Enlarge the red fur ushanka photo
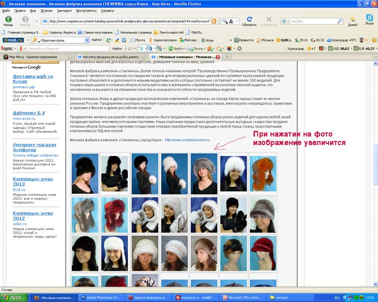 click(x=114, y=215)
